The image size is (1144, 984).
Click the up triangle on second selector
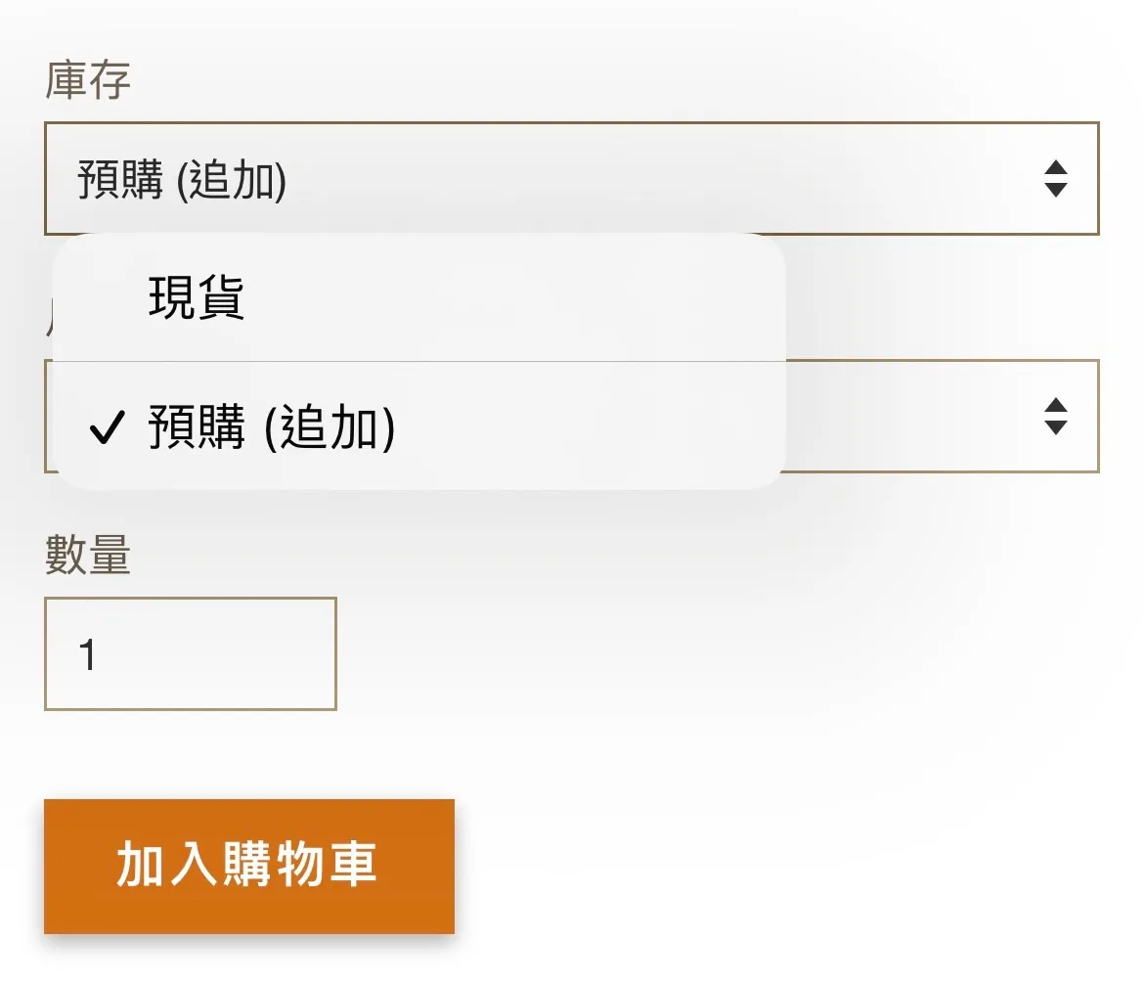(x=1055, y=405)
